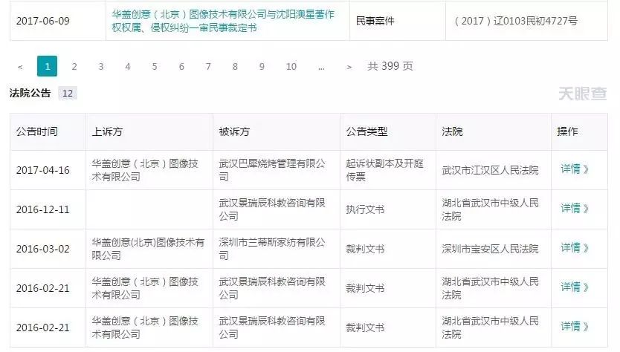Open 详情 for the 2016-03-02 announcement

click(x=575, y=248)
